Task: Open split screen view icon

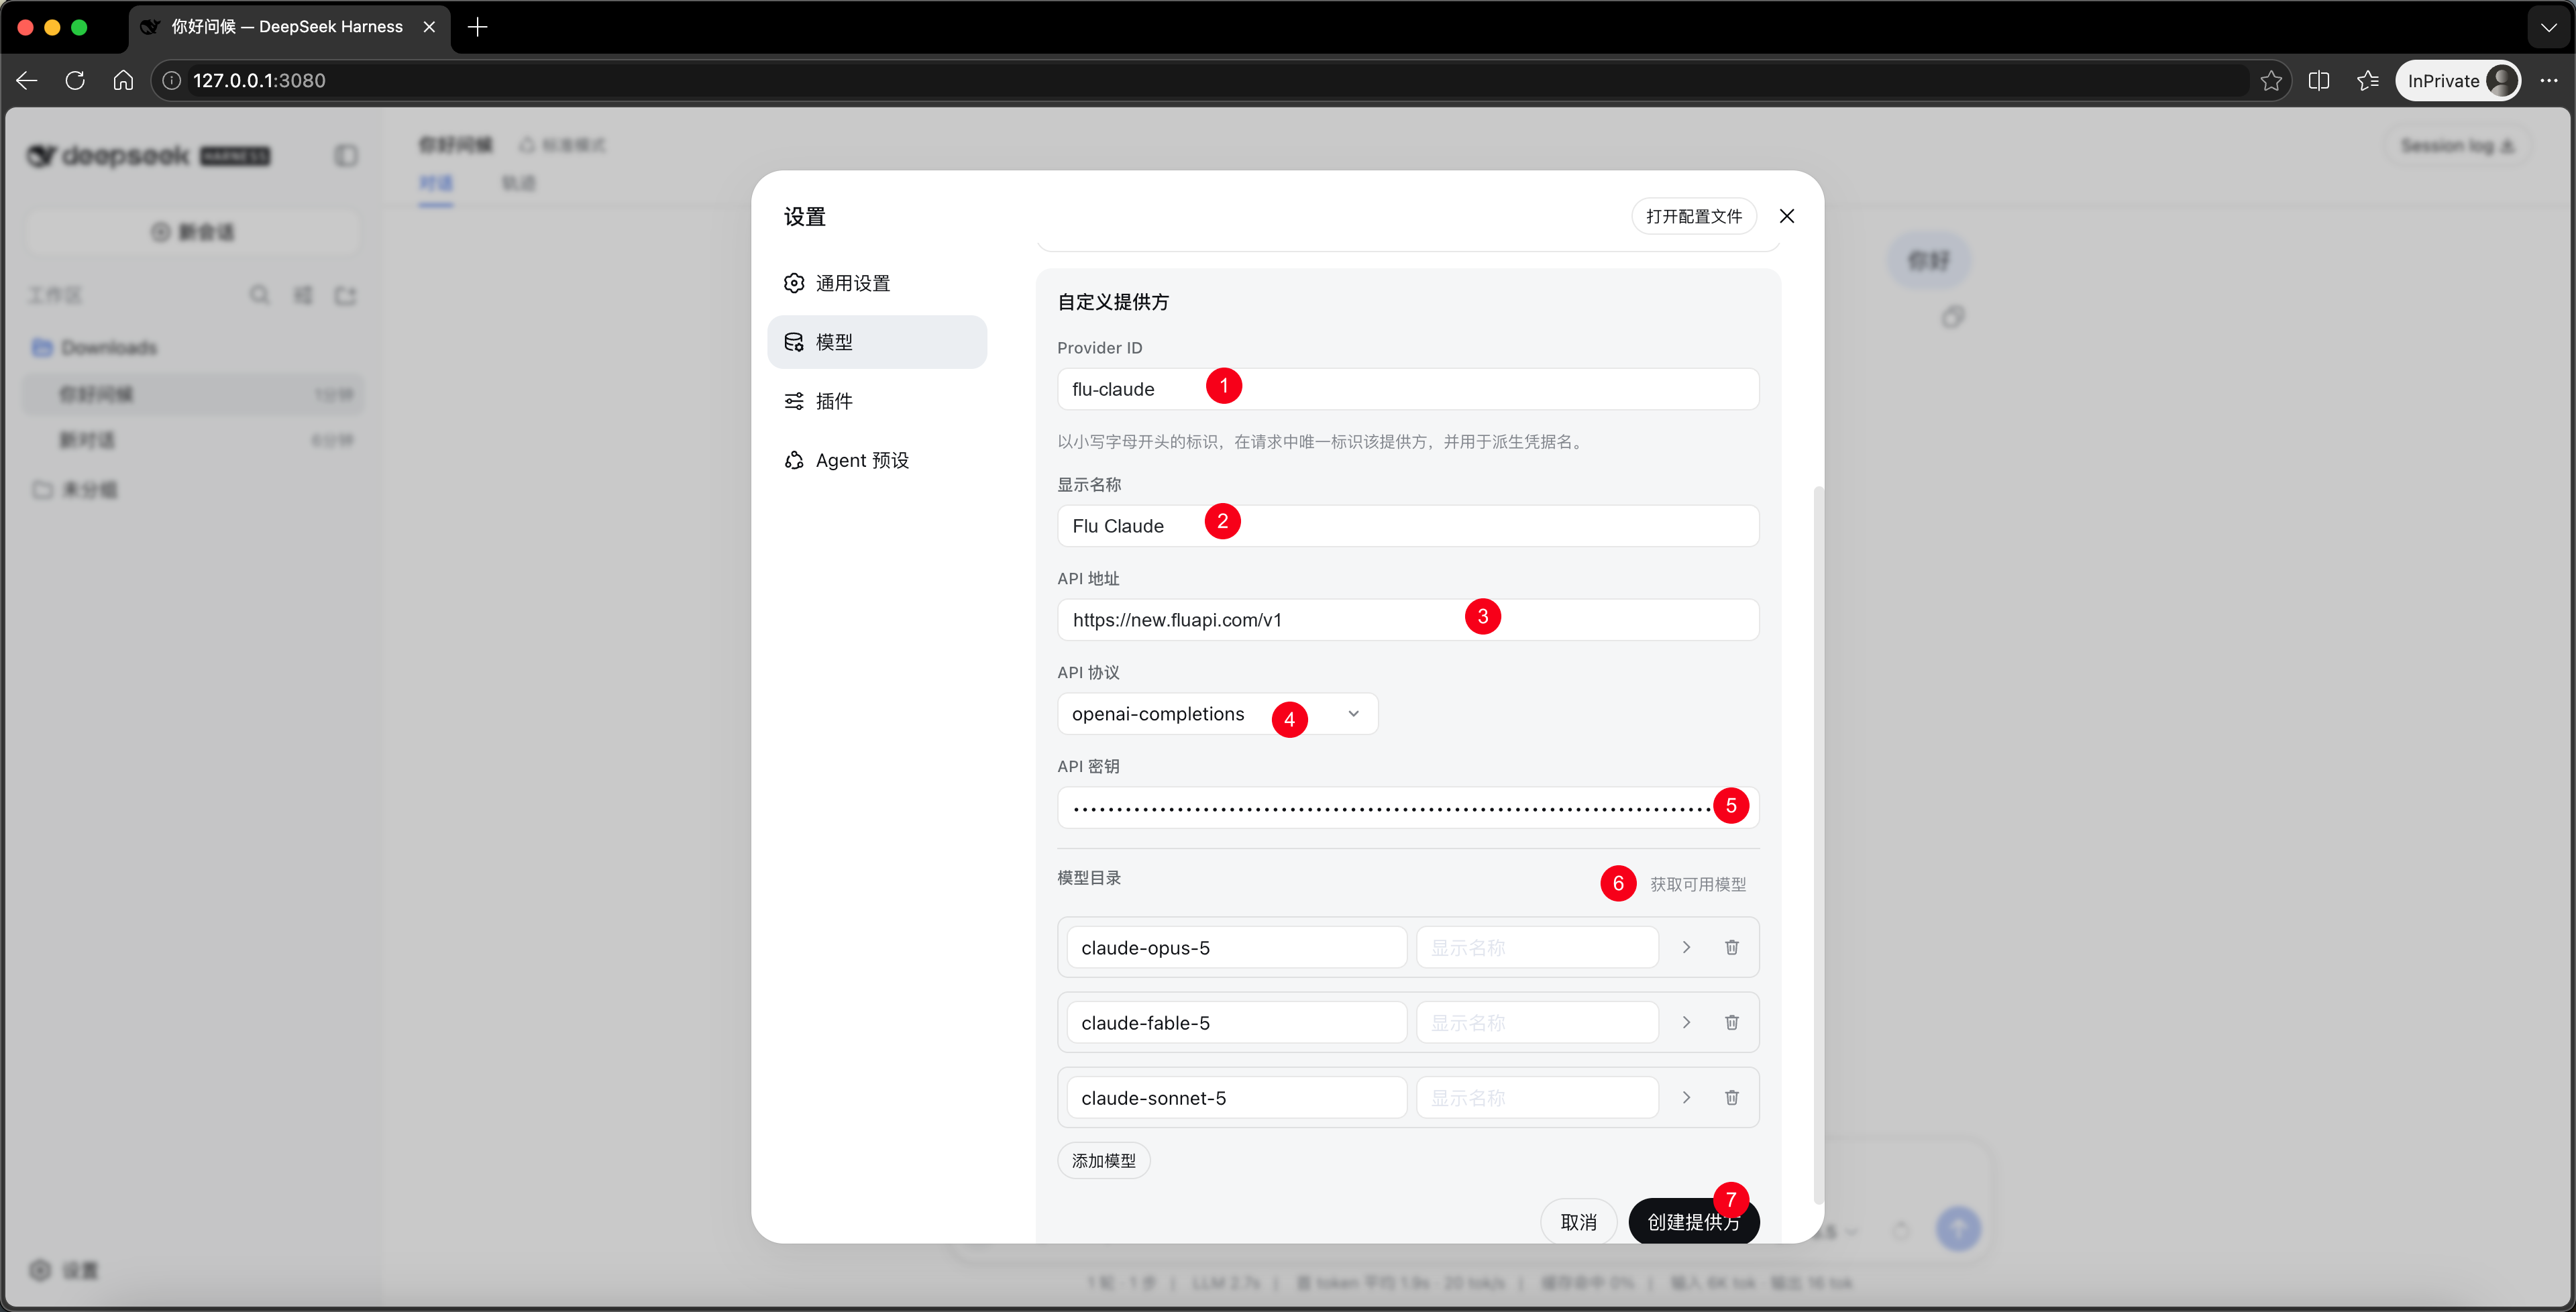Action: 2319,80
